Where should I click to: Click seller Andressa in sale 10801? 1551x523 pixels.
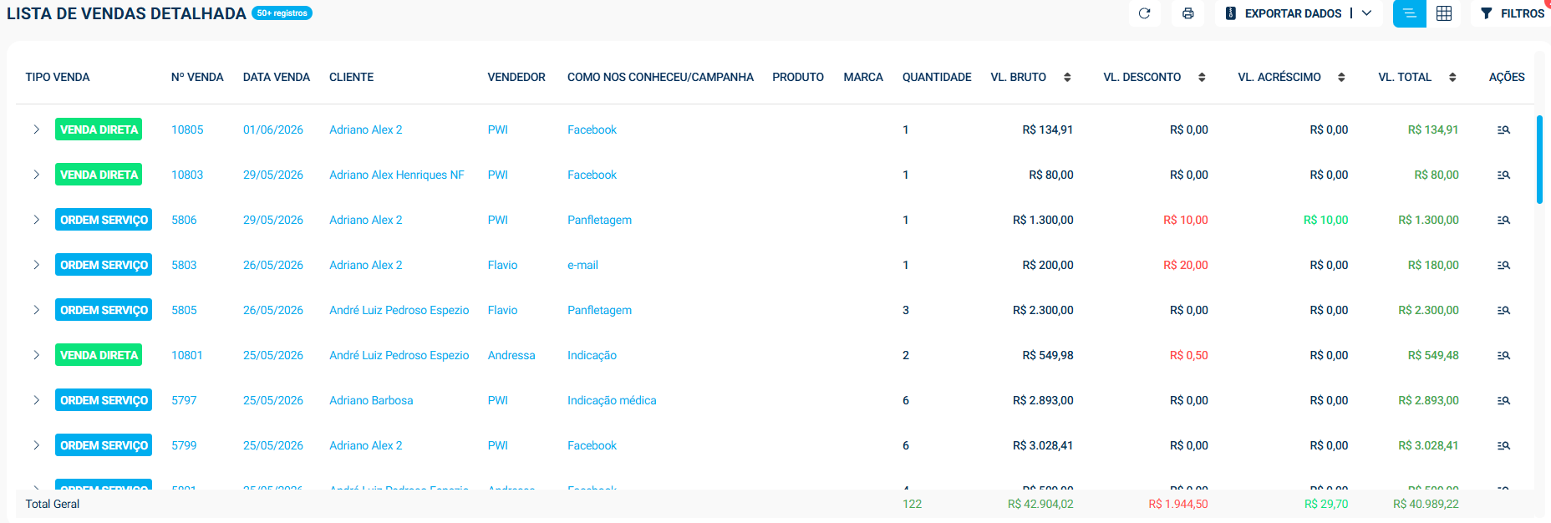click(511, 355)
